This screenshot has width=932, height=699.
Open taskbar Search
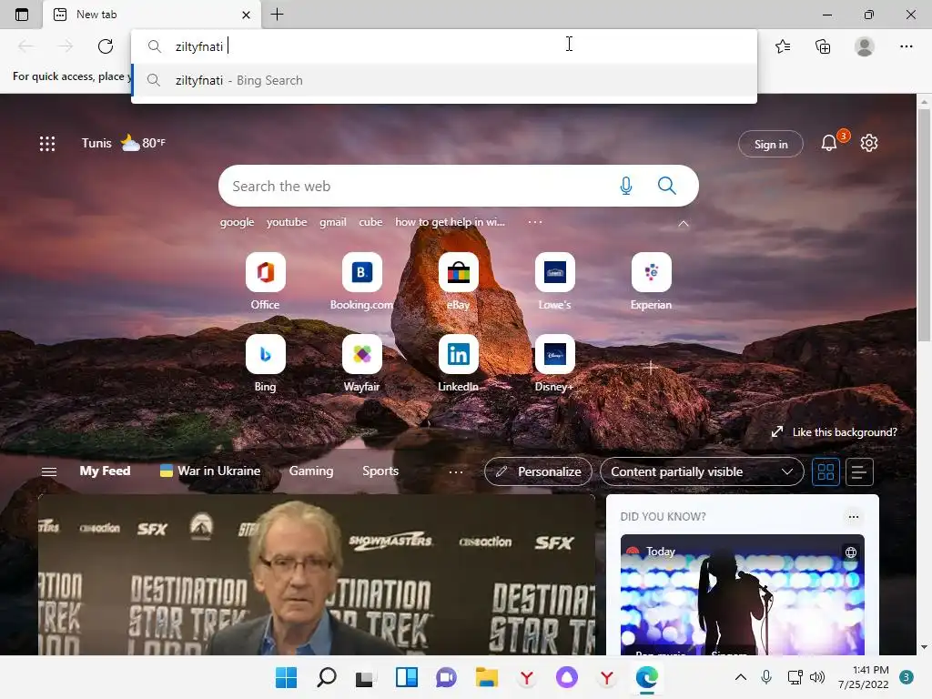pos(327,677)
